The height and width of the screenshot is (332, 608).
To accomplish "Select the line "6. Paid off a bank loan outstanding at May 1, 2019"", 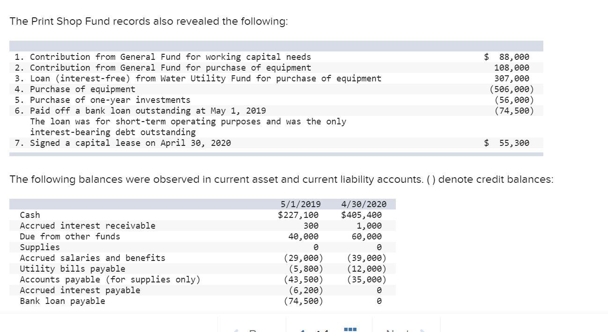I will coord(140,111).
